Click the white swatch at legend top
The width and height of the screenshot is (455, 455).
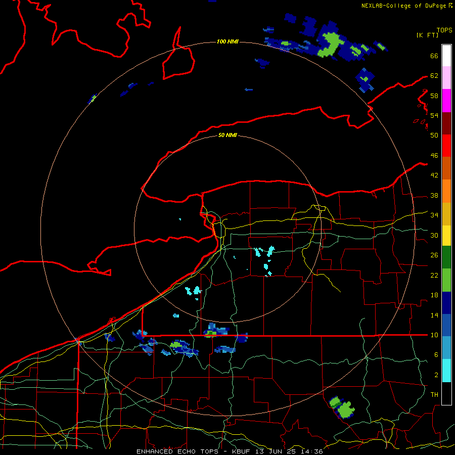(446, 56)
